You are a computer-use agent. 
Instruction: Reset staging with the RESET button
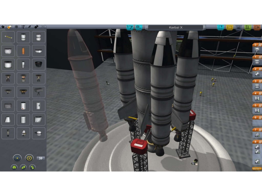pos(257,169)
